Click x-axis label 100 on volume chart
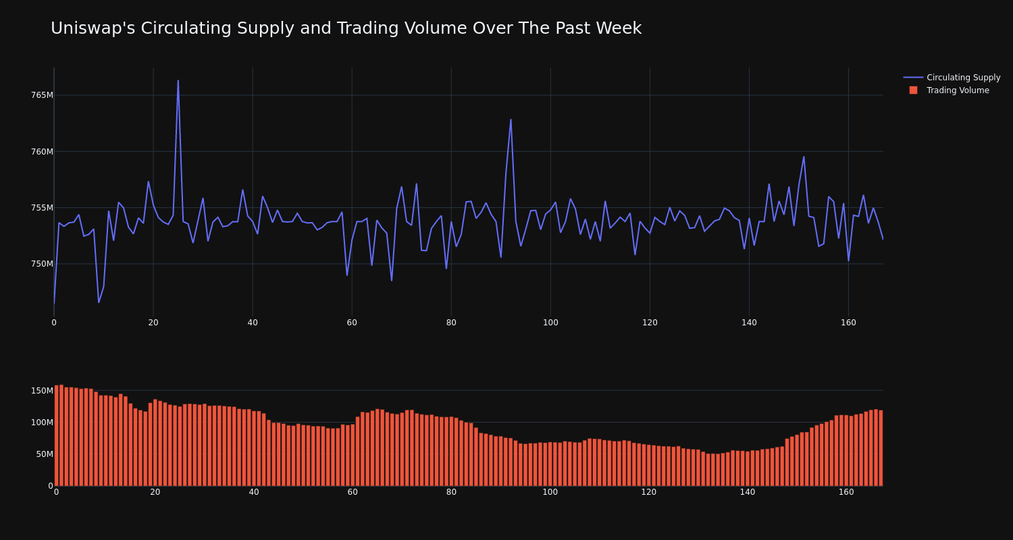The width and height of the screenshot is (1013, 540). point(550,492)
